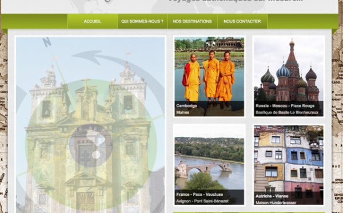Select the "Moines" caption text
Viewport: 343px width, 213px height.
click(x=183, y=113)
